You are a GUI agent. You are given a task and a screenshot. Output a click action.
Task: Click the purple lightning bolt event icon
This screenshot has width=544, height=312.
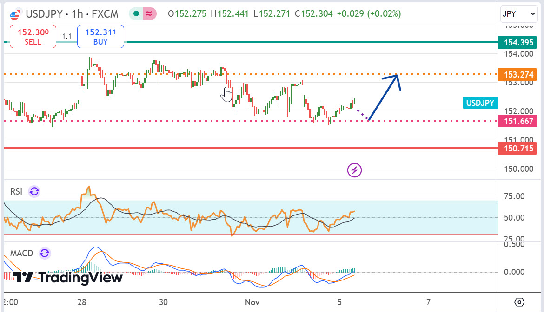pyautogui.click(x=355, y=170)
